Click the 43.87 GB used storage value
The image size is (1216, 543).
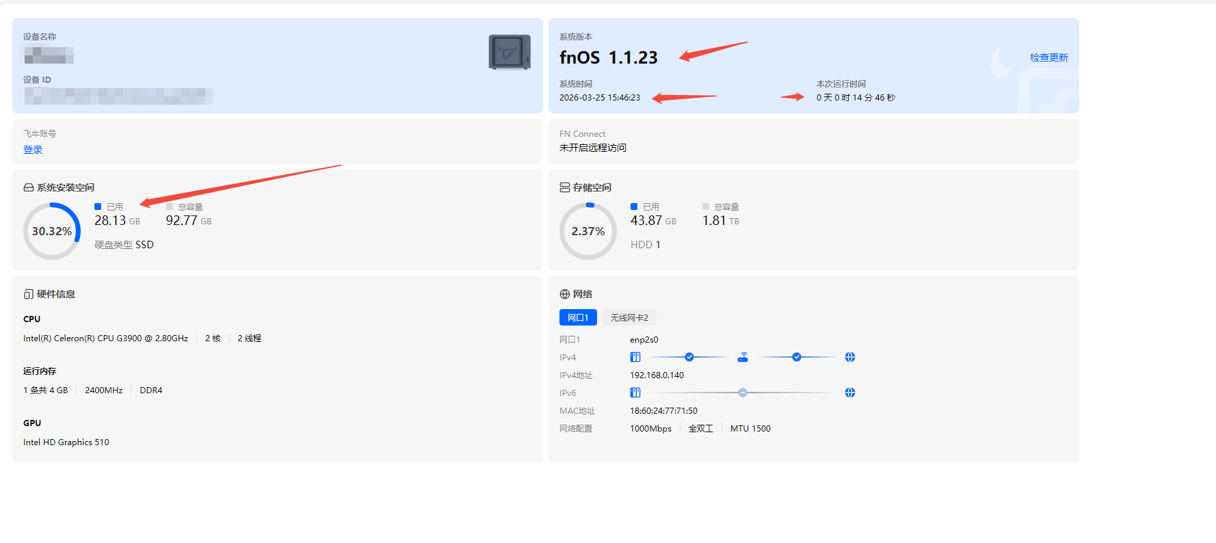(x=653, y=220)
